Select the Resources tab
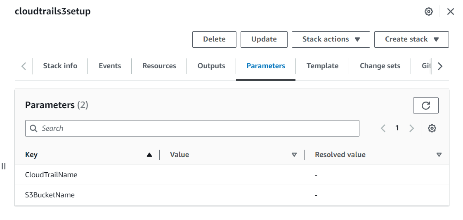The height and width of the screenshot is (220, 463). 159,66
